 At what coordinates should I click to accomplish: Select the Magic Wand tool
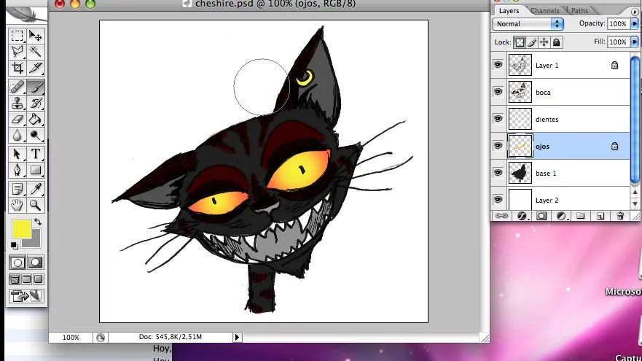pyautogui.click(x=36, y=52)
